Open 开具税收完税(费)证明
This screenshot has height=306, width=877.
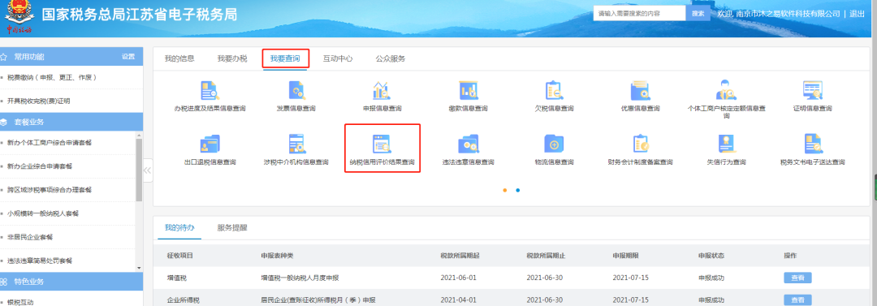pyautogui.click(x=39, y=101)
